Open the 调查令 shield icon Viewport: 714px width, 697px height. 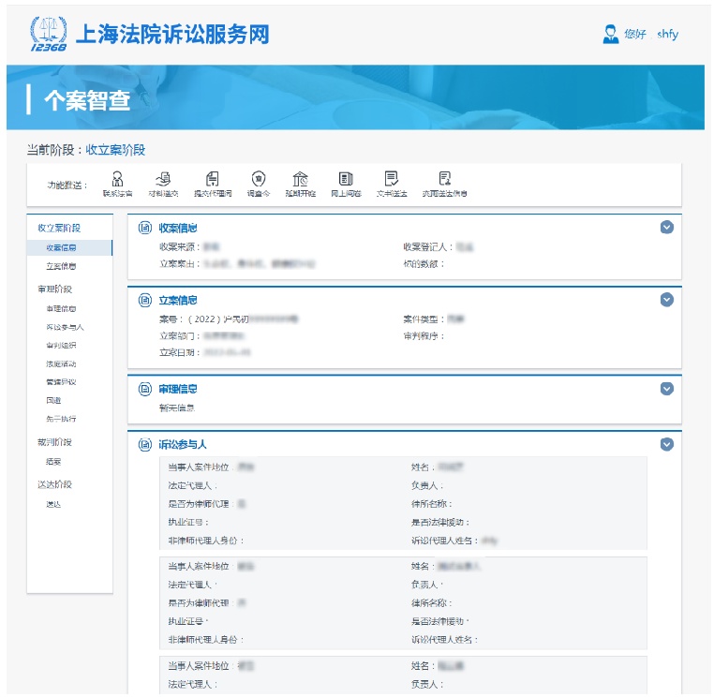pyautogui.click(x=258, y=179)
